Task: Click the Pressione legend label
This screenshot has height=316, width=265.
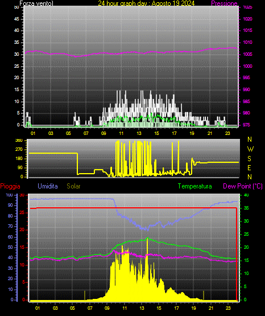Action: pyautogui.click(x=224, y=3)
